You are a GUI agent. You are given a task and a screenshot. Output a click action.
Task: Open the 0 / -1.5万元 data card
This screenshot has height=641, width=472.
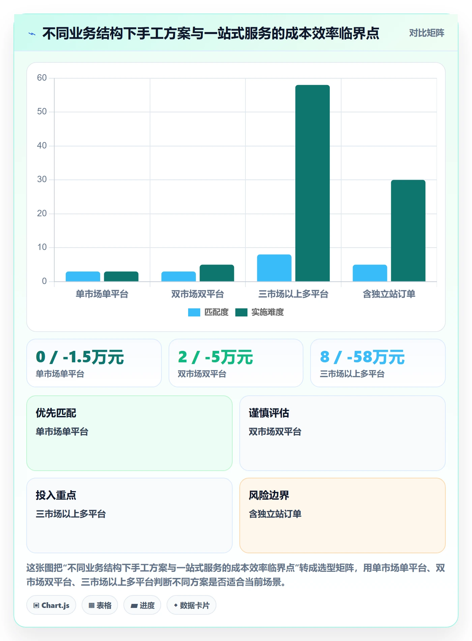click(94, 363)
